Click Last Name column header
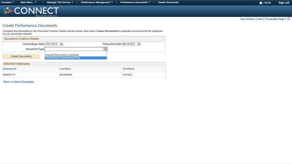Viewport: 292px width, 164px height. tap(65, 69)
